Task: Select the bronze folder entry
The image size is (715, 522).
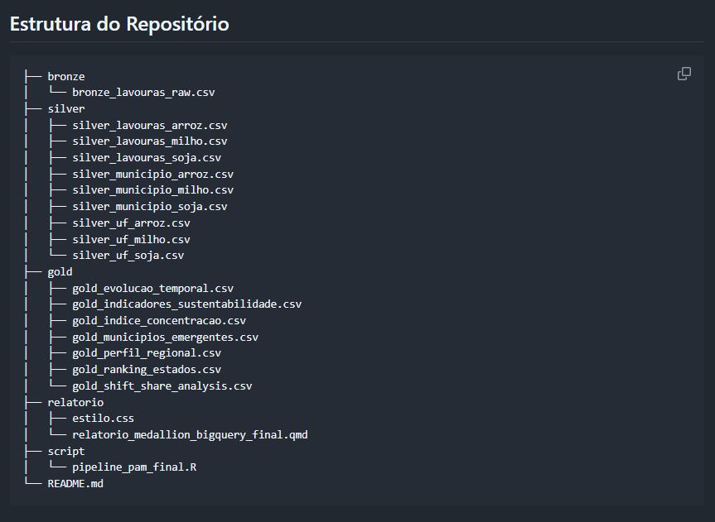Action: coord(65,76)
